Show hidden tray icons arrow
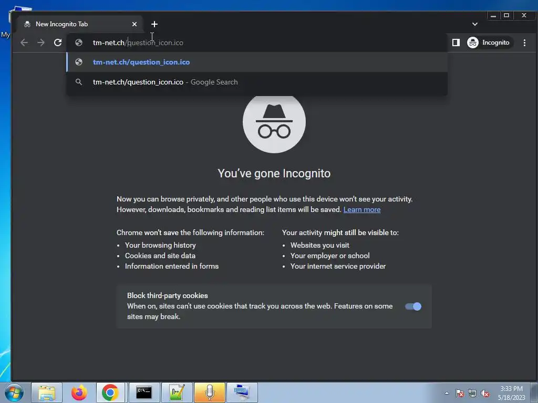The image size is (538, 403). coord(447,393)
